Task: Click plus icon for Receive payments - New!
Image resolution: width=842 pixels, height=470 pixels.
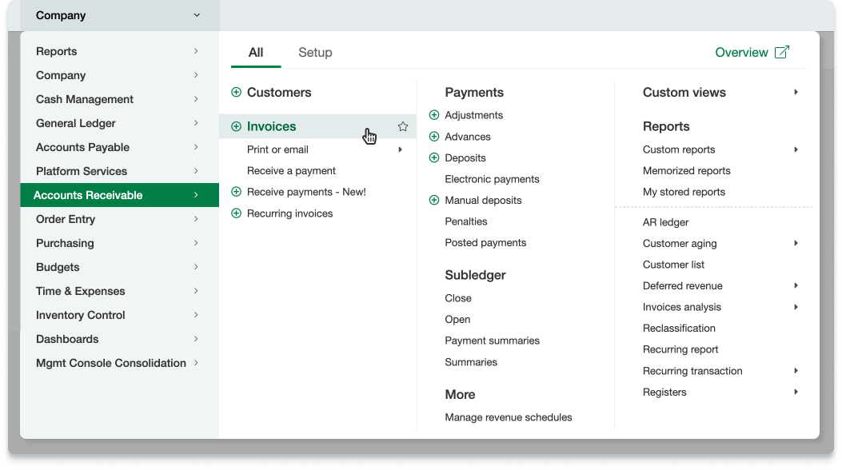Action: click(x=236, y=192)
